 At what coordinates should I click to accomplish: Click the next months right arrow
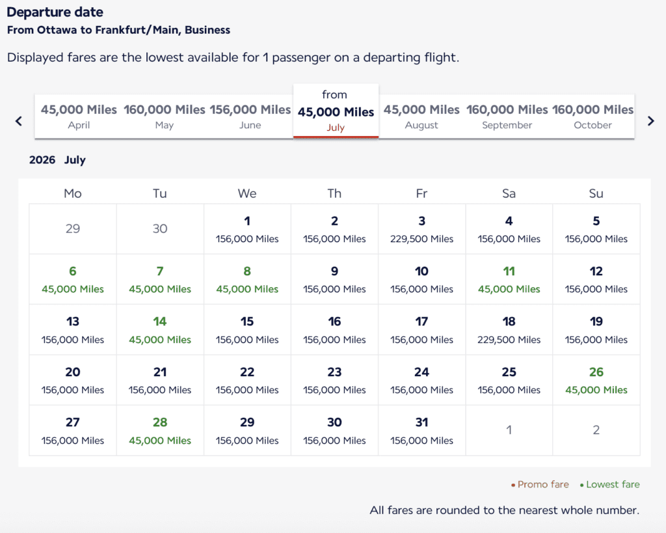click(x=650, y=120)
